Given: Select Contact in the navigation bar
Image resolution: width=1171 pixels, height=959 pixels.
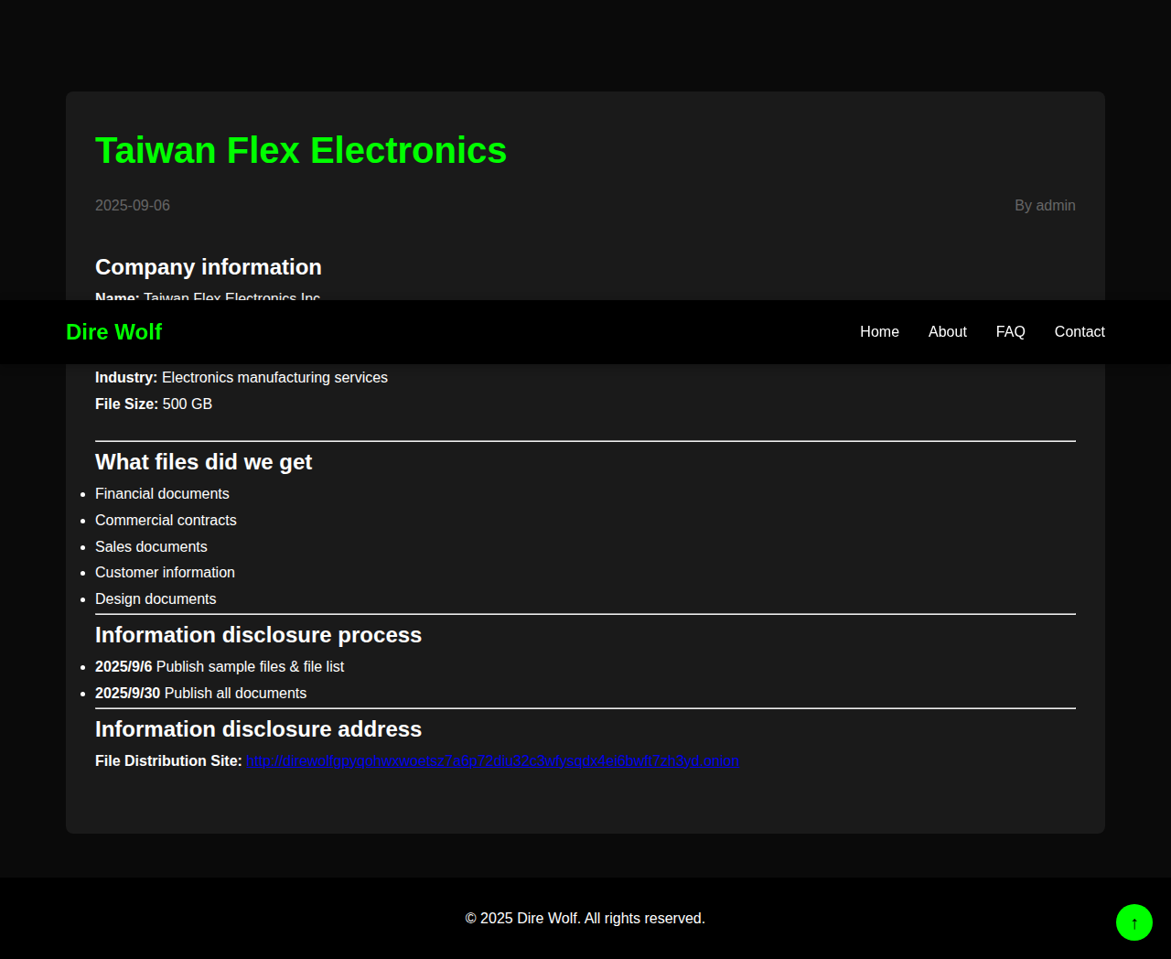Looking at the screenshot, I should tap(1080, 332).
